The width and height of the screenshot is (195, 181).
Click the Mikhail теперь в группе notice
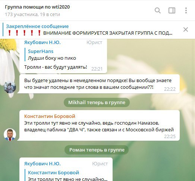(x=97, y=103)
